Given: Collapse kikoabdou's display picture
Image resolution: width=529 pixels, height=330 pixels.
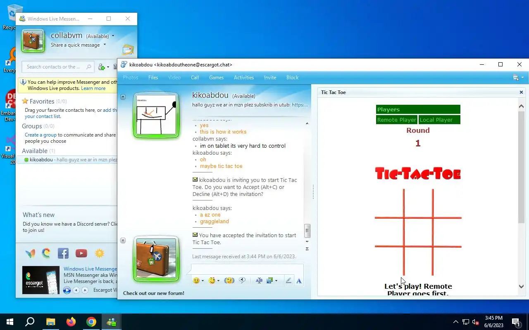Looking at the screenshot, I should click(123, 97).
